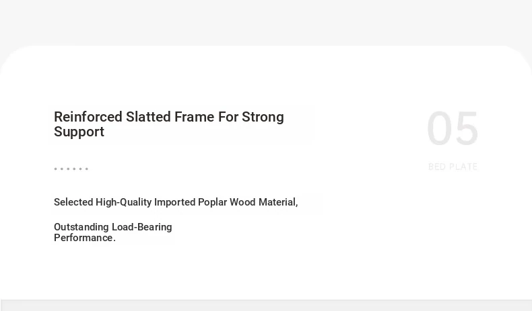The height and width of the screenshot is (311, 532).
Task: Click the word "Material," in the description
Action: pos(278,202)
